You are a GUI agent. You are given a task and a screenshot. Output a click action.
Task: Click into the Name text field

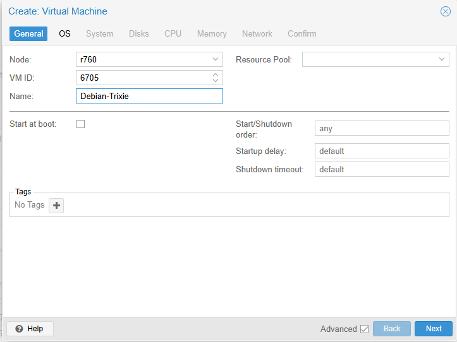(x=149, y=96)
